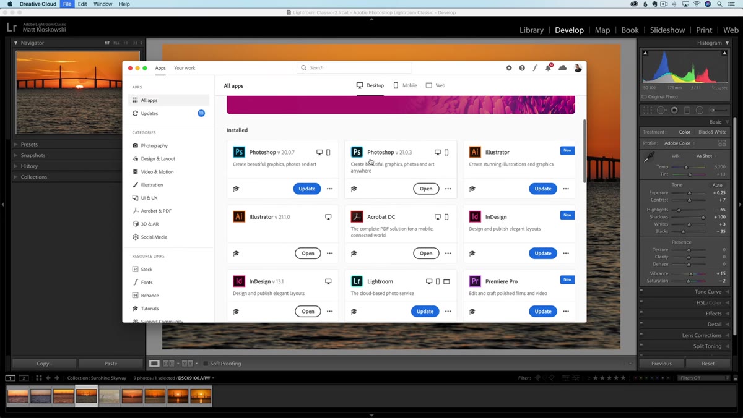
Task: Switch to second monitor display button 2
Action: coord(24,378)
